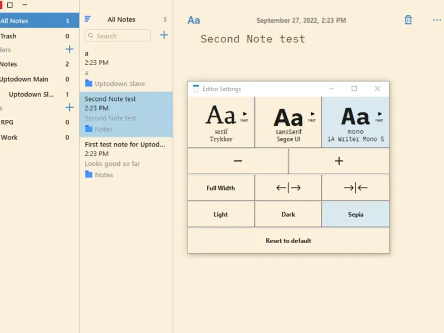Minimize the main Notes window

pos(25,5)
